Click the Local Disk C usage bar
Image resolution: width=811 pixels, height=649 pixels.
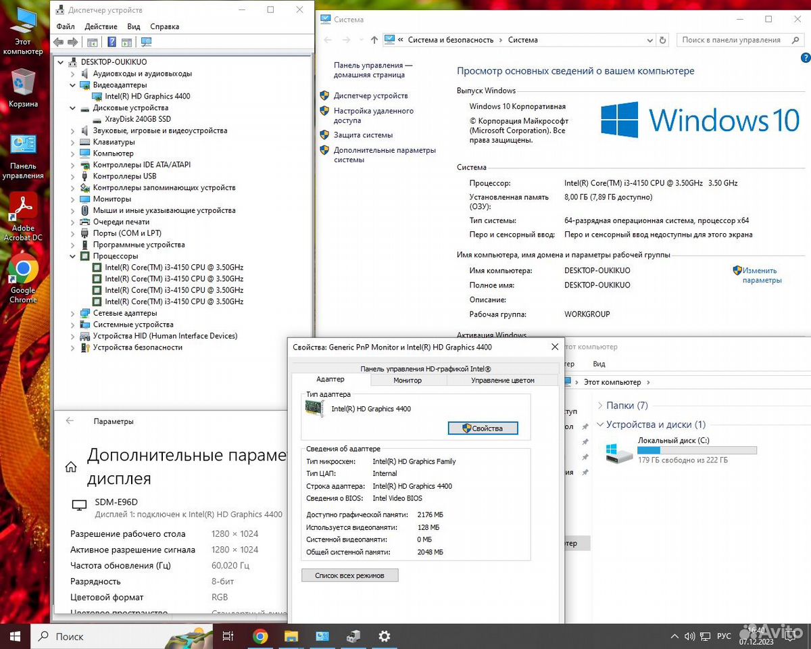tap(697, 450)
